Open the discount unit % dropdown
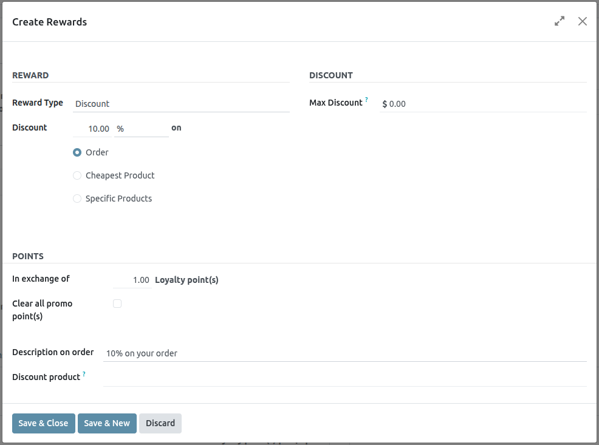599x445 pixels. pos(141,129)
